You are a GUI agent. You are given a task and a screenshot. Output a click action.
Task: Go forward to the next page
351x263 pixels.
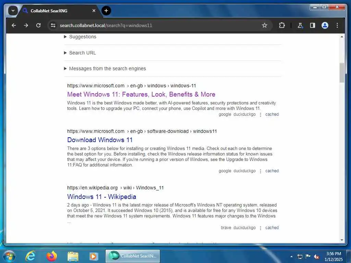coord(26,25)
